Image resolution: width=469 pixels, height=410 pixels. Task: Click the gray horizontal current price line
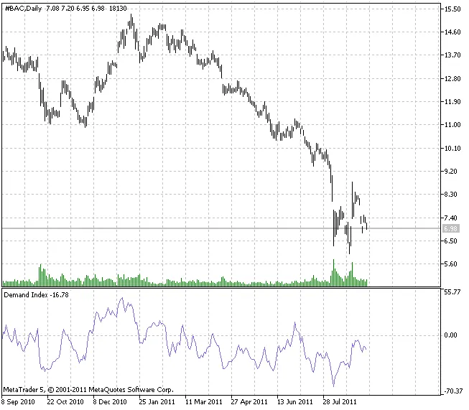215,228
